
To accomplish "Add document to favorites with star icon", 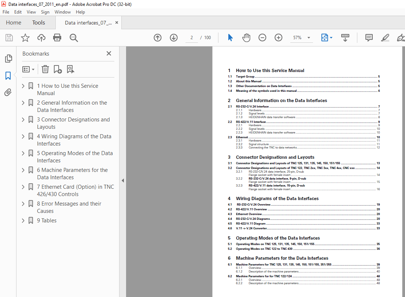I will [24, 37].
